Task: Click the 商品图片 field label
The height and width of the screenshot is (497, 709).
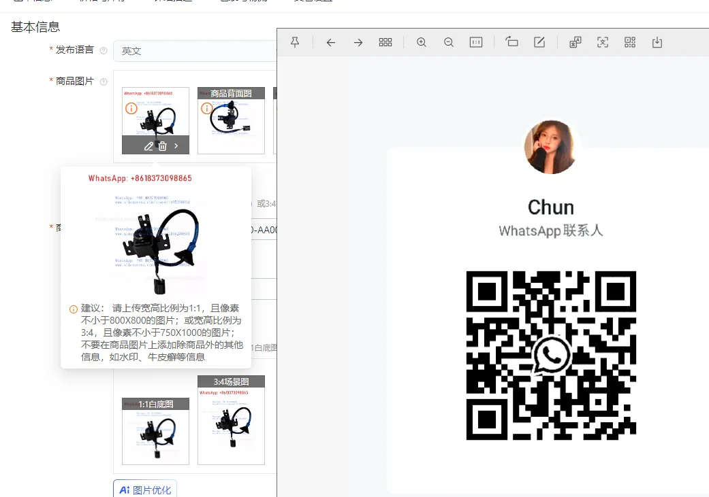Action: 75,82
